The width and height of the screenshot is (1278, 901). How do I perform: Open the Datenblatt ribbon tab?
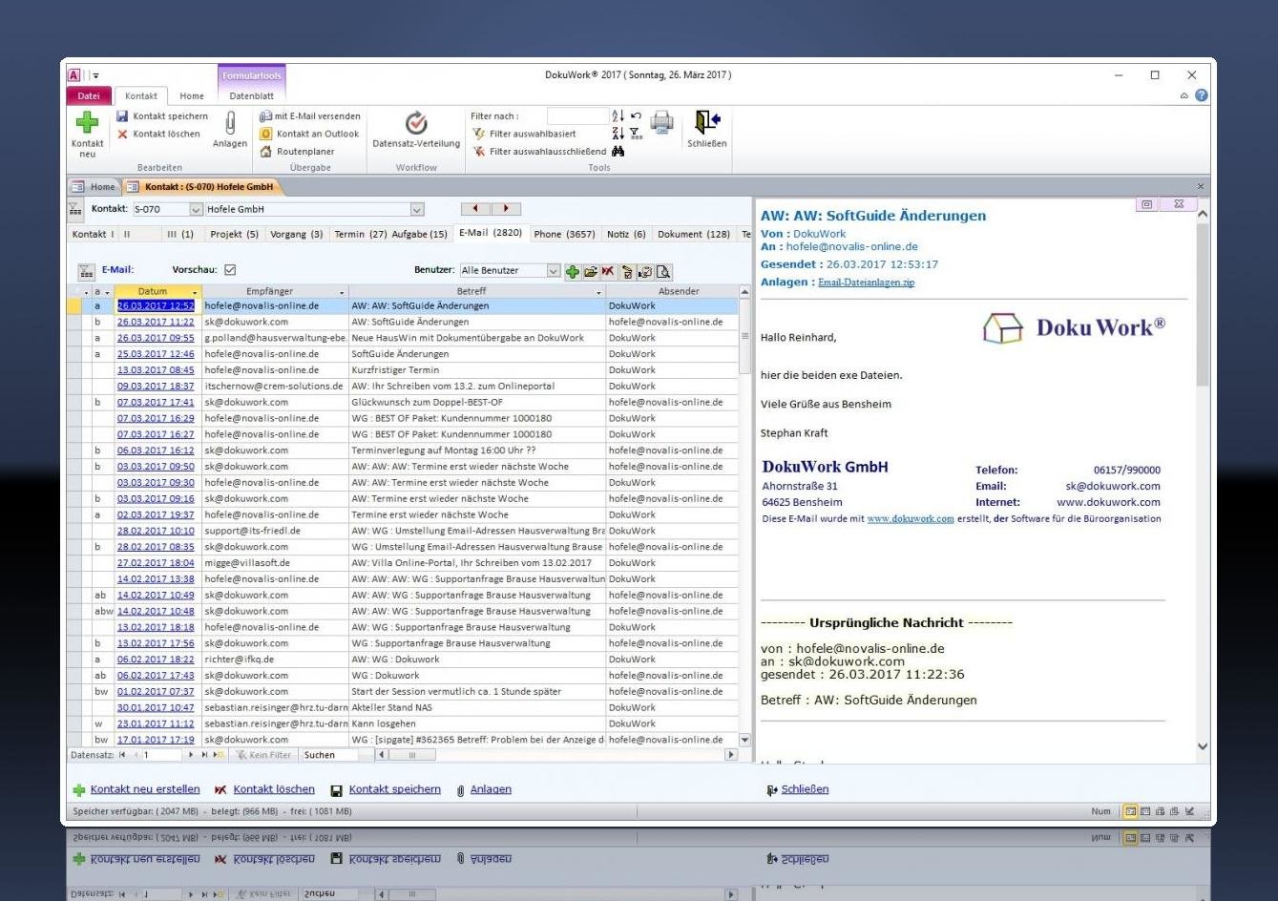pyautogui.click(x=251, y=96)
